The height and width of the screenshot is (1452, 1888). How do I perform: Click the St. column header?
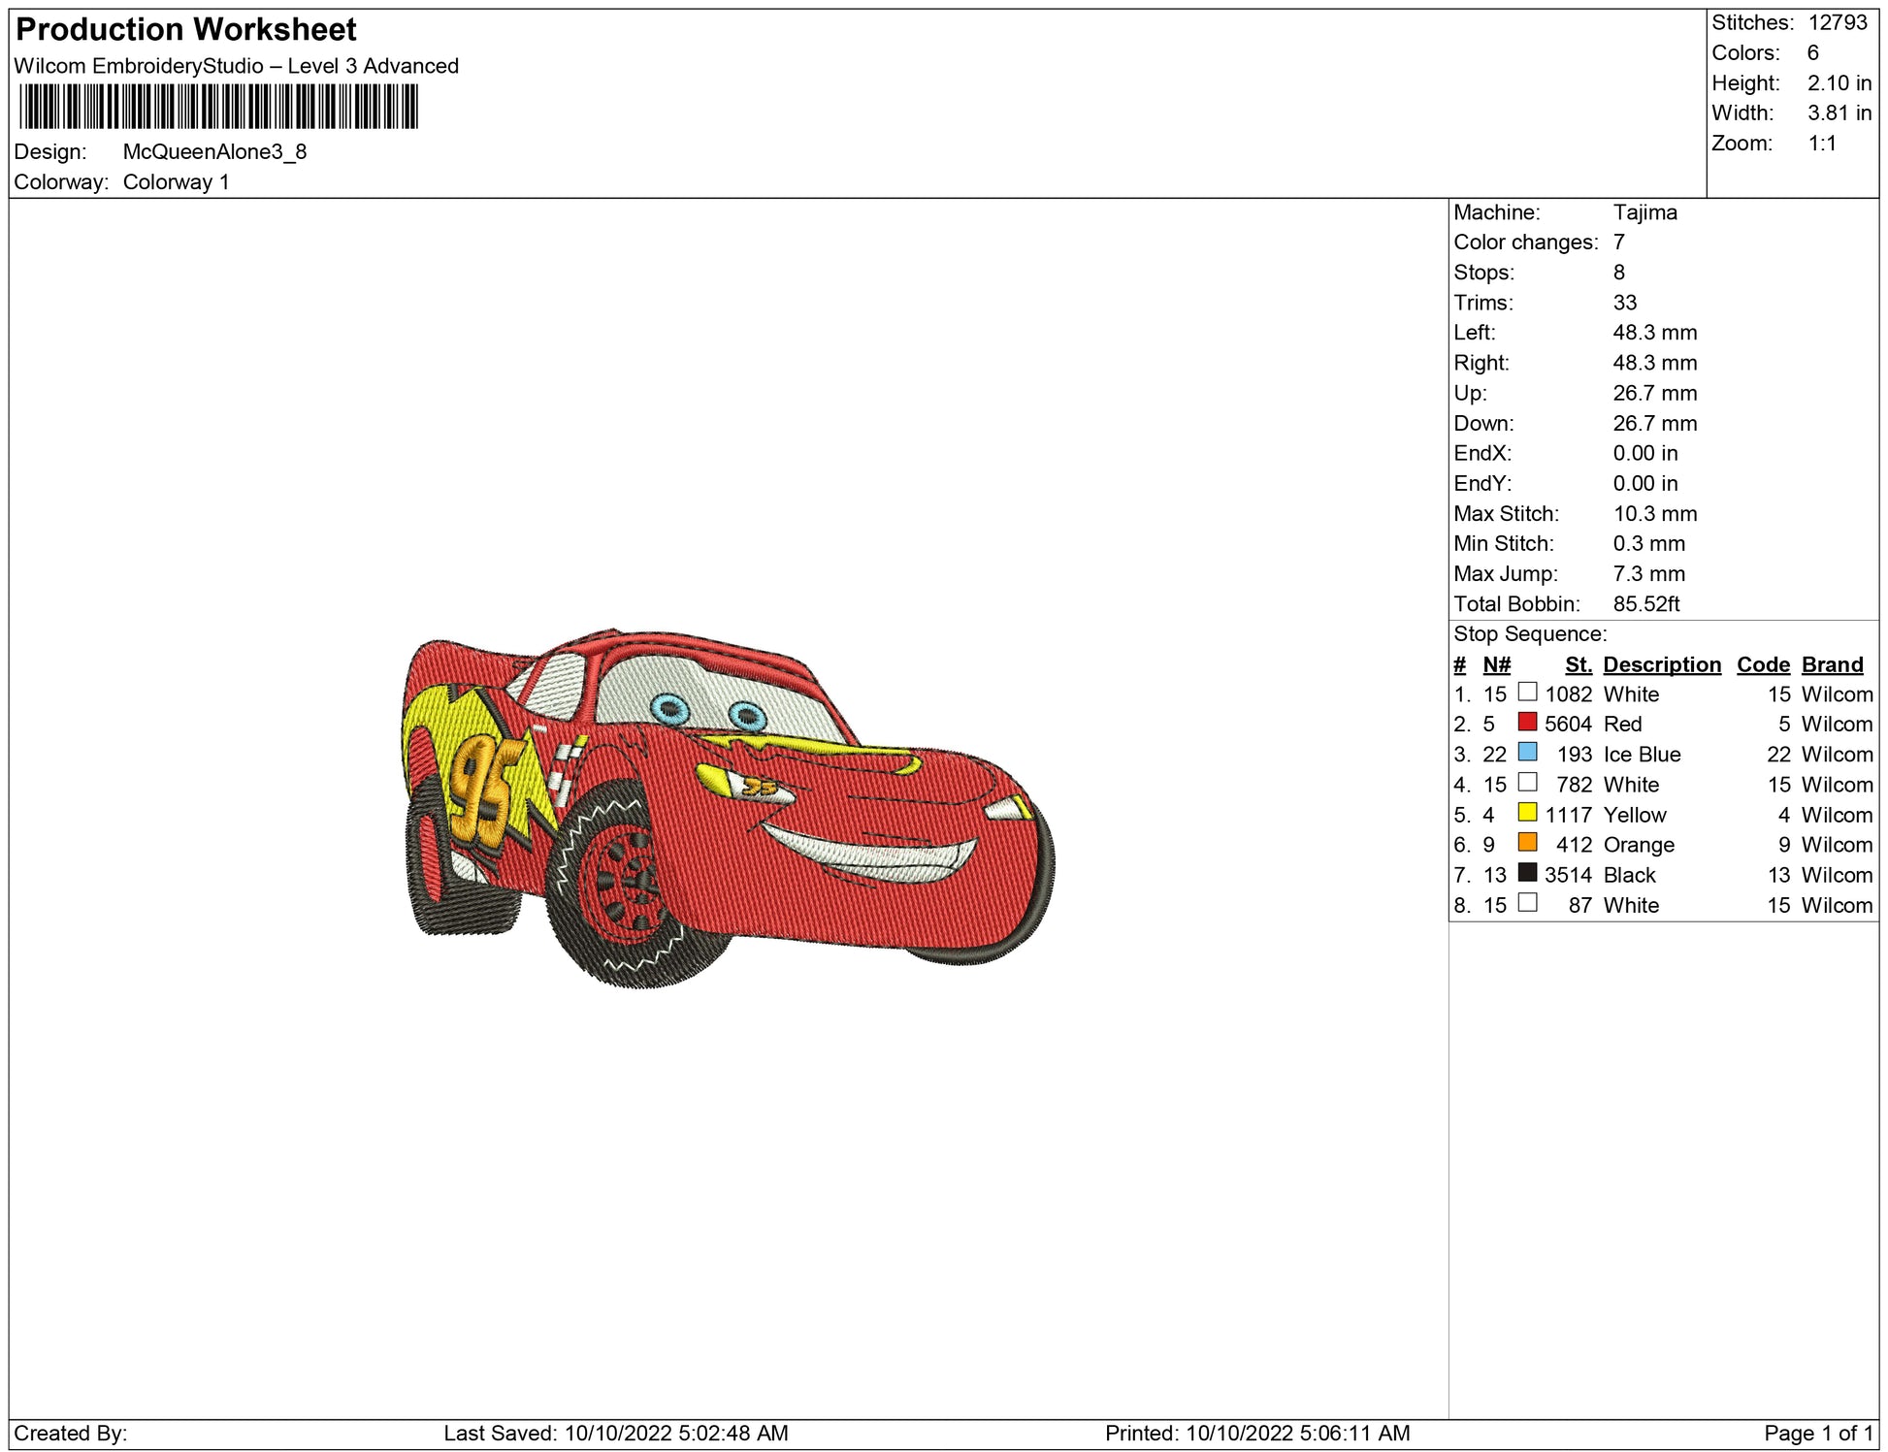pos(1578,664)
